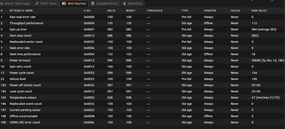The width and height of the screenshot is (285, 129).
Task: Select row number 22
Action: 2,79
